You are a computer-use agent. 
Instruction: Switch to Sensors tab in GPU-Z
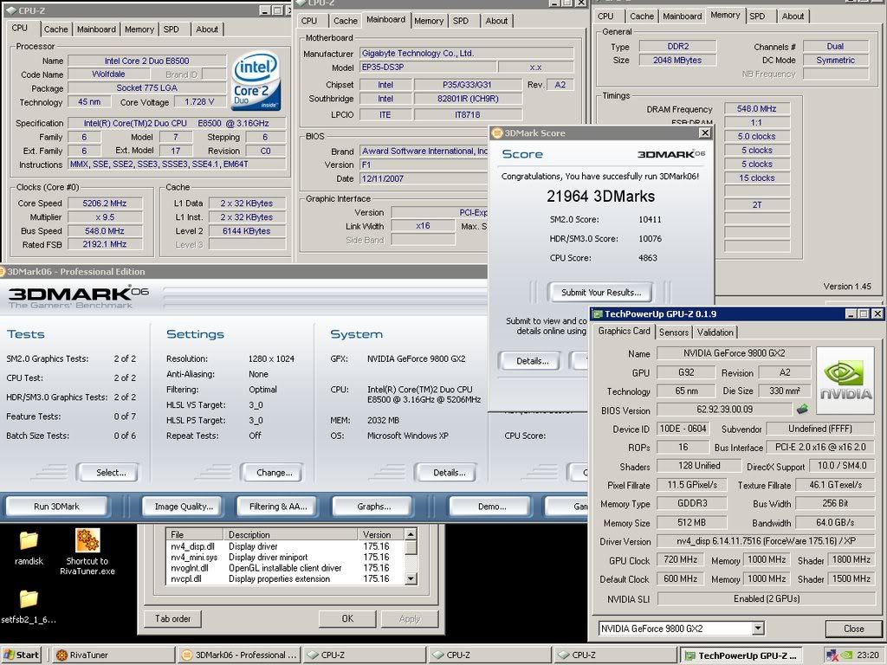[x=674, y=332]
